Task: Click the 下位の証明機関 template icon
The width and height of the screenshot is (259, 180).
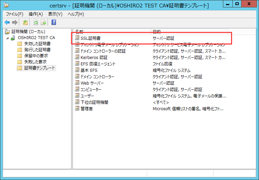Action: (77, 102)
